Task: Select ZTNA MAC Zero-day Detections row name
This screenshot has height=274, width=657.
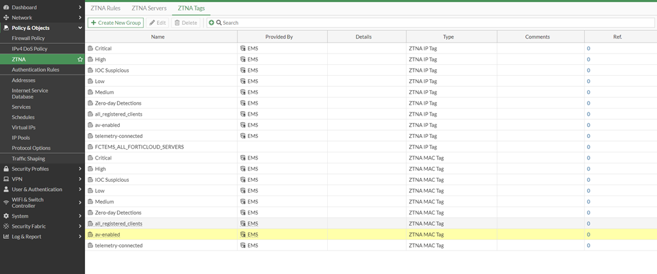Action: pyautogui.click(x=118, y=213)
